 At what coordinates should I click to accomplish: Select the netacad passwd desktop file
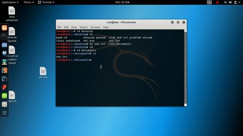(x=12, y=34)
